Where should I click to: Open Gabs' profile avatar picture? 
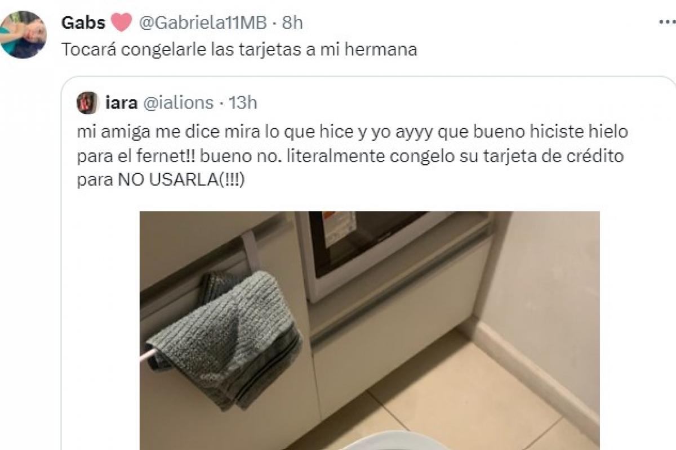tap(23, 34)
